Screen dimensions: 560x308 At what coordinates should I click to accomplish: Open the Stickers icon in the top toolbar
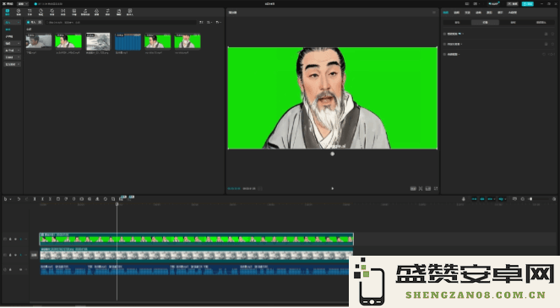(41, 12)
